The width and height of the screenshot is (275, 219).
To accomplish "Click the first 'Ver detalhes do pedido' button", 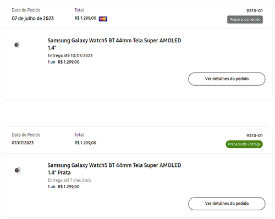I will coord(227,79).
